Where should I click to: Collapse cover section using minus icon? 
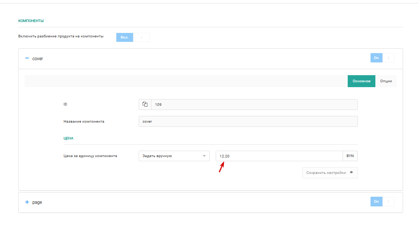click(x=27, y=58)
